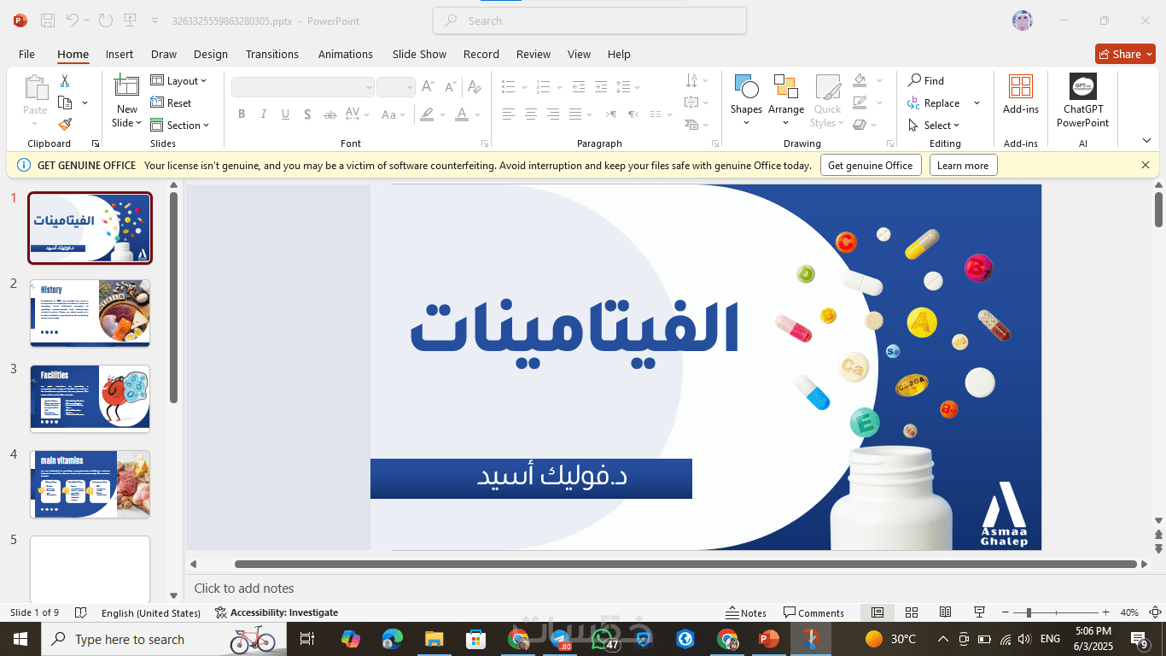
Task: Toggle Underline formatting
Action: tap(285, 114)
